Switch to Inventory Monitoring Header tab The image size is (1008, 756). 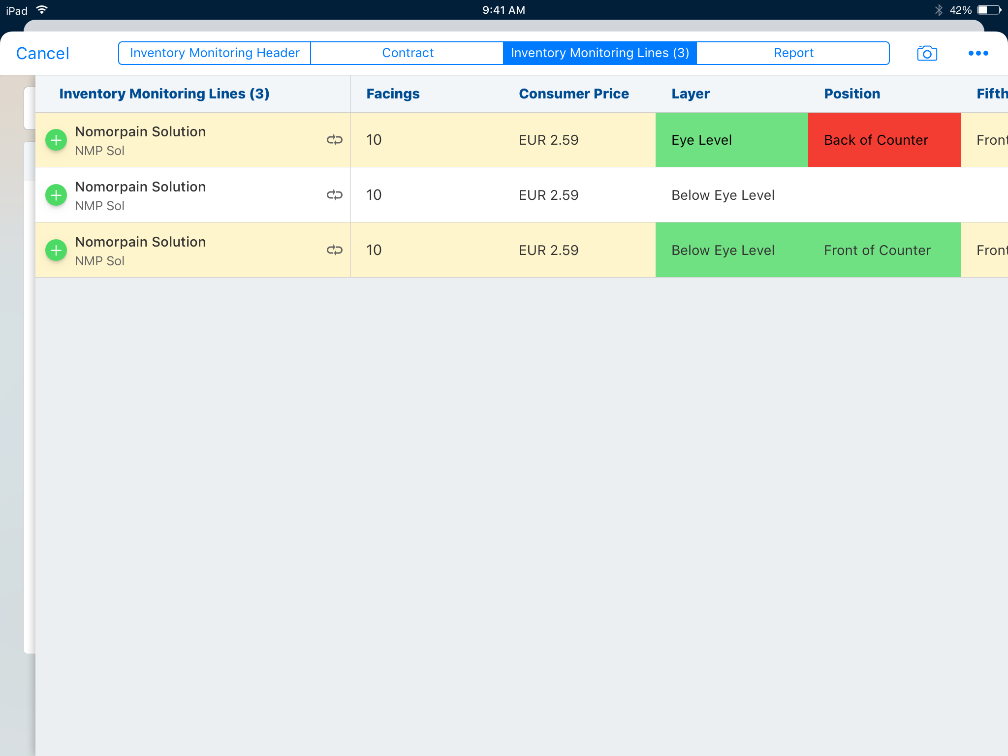coord(215,53)
